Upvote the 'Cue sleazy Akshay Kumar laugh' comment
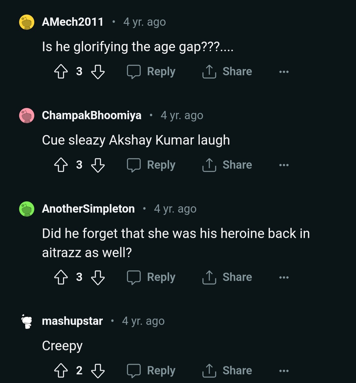Screen dimensions: 356x383 [x=61, y=165]
